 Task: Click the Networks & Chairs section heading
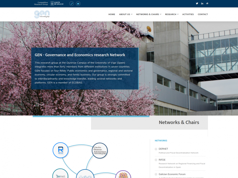tap(179, 122)
